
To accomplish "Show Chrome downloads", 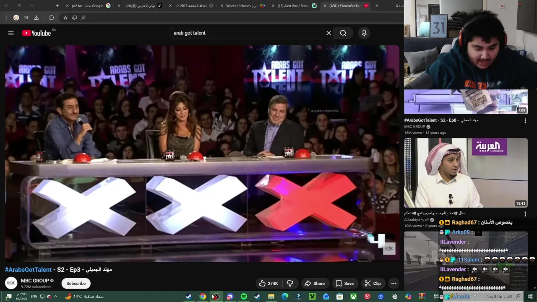I will pos(36,18).
